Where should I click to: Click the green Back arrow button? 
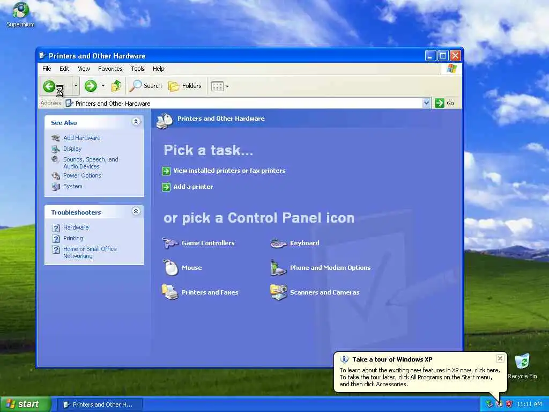[x=49, y=86]
